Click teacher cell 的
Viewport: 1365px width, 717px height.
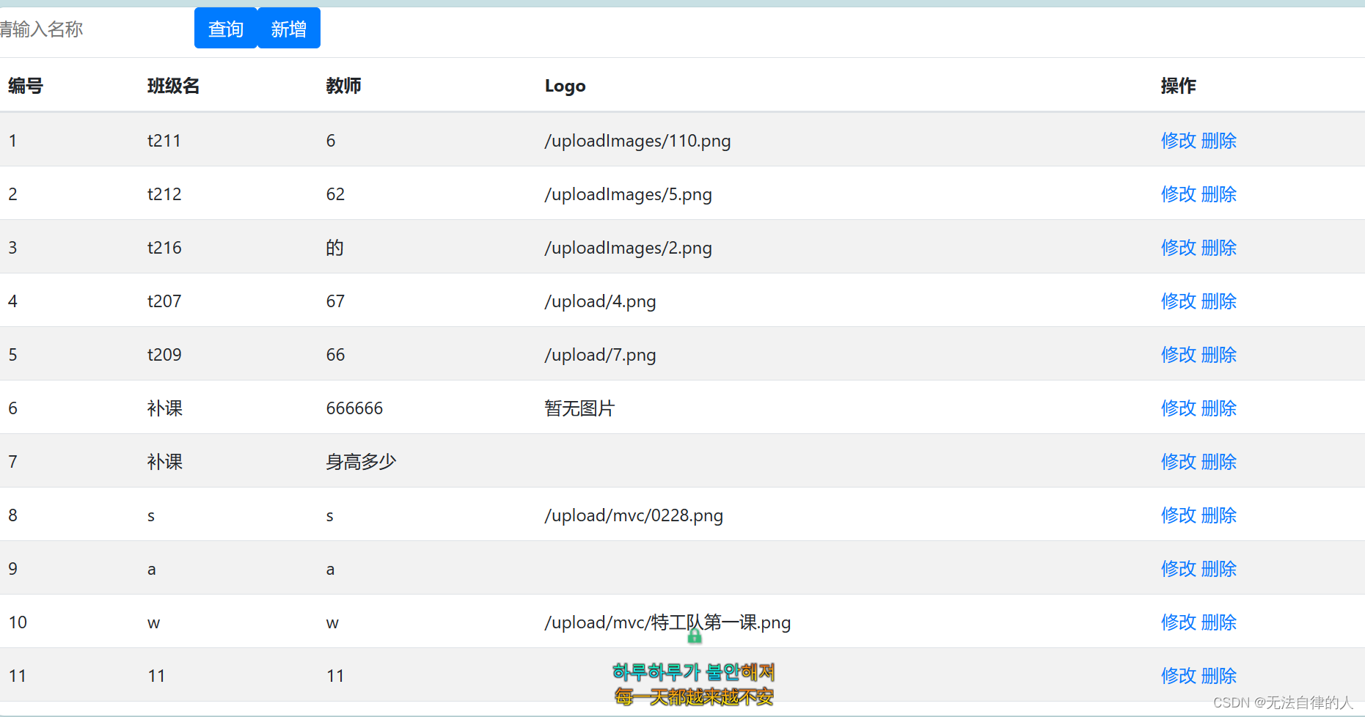point(334,247)
